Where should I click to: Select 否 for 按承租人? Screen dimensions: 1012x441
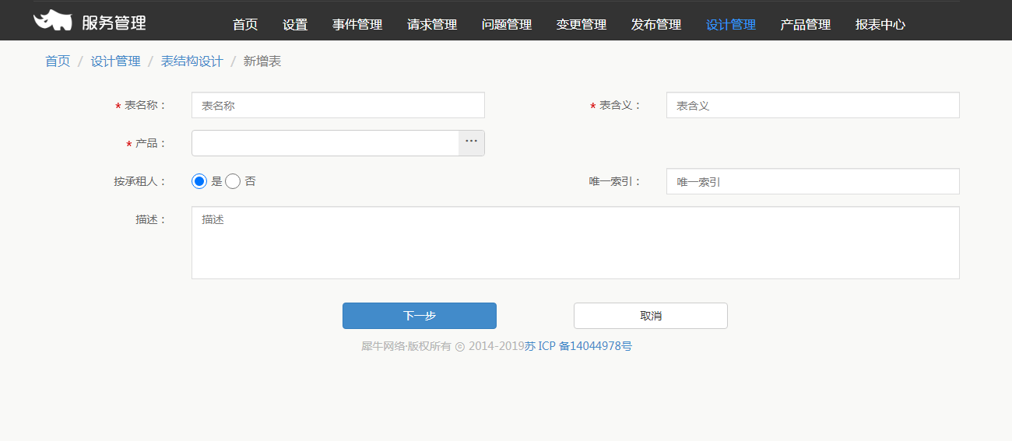pos(233,181)
